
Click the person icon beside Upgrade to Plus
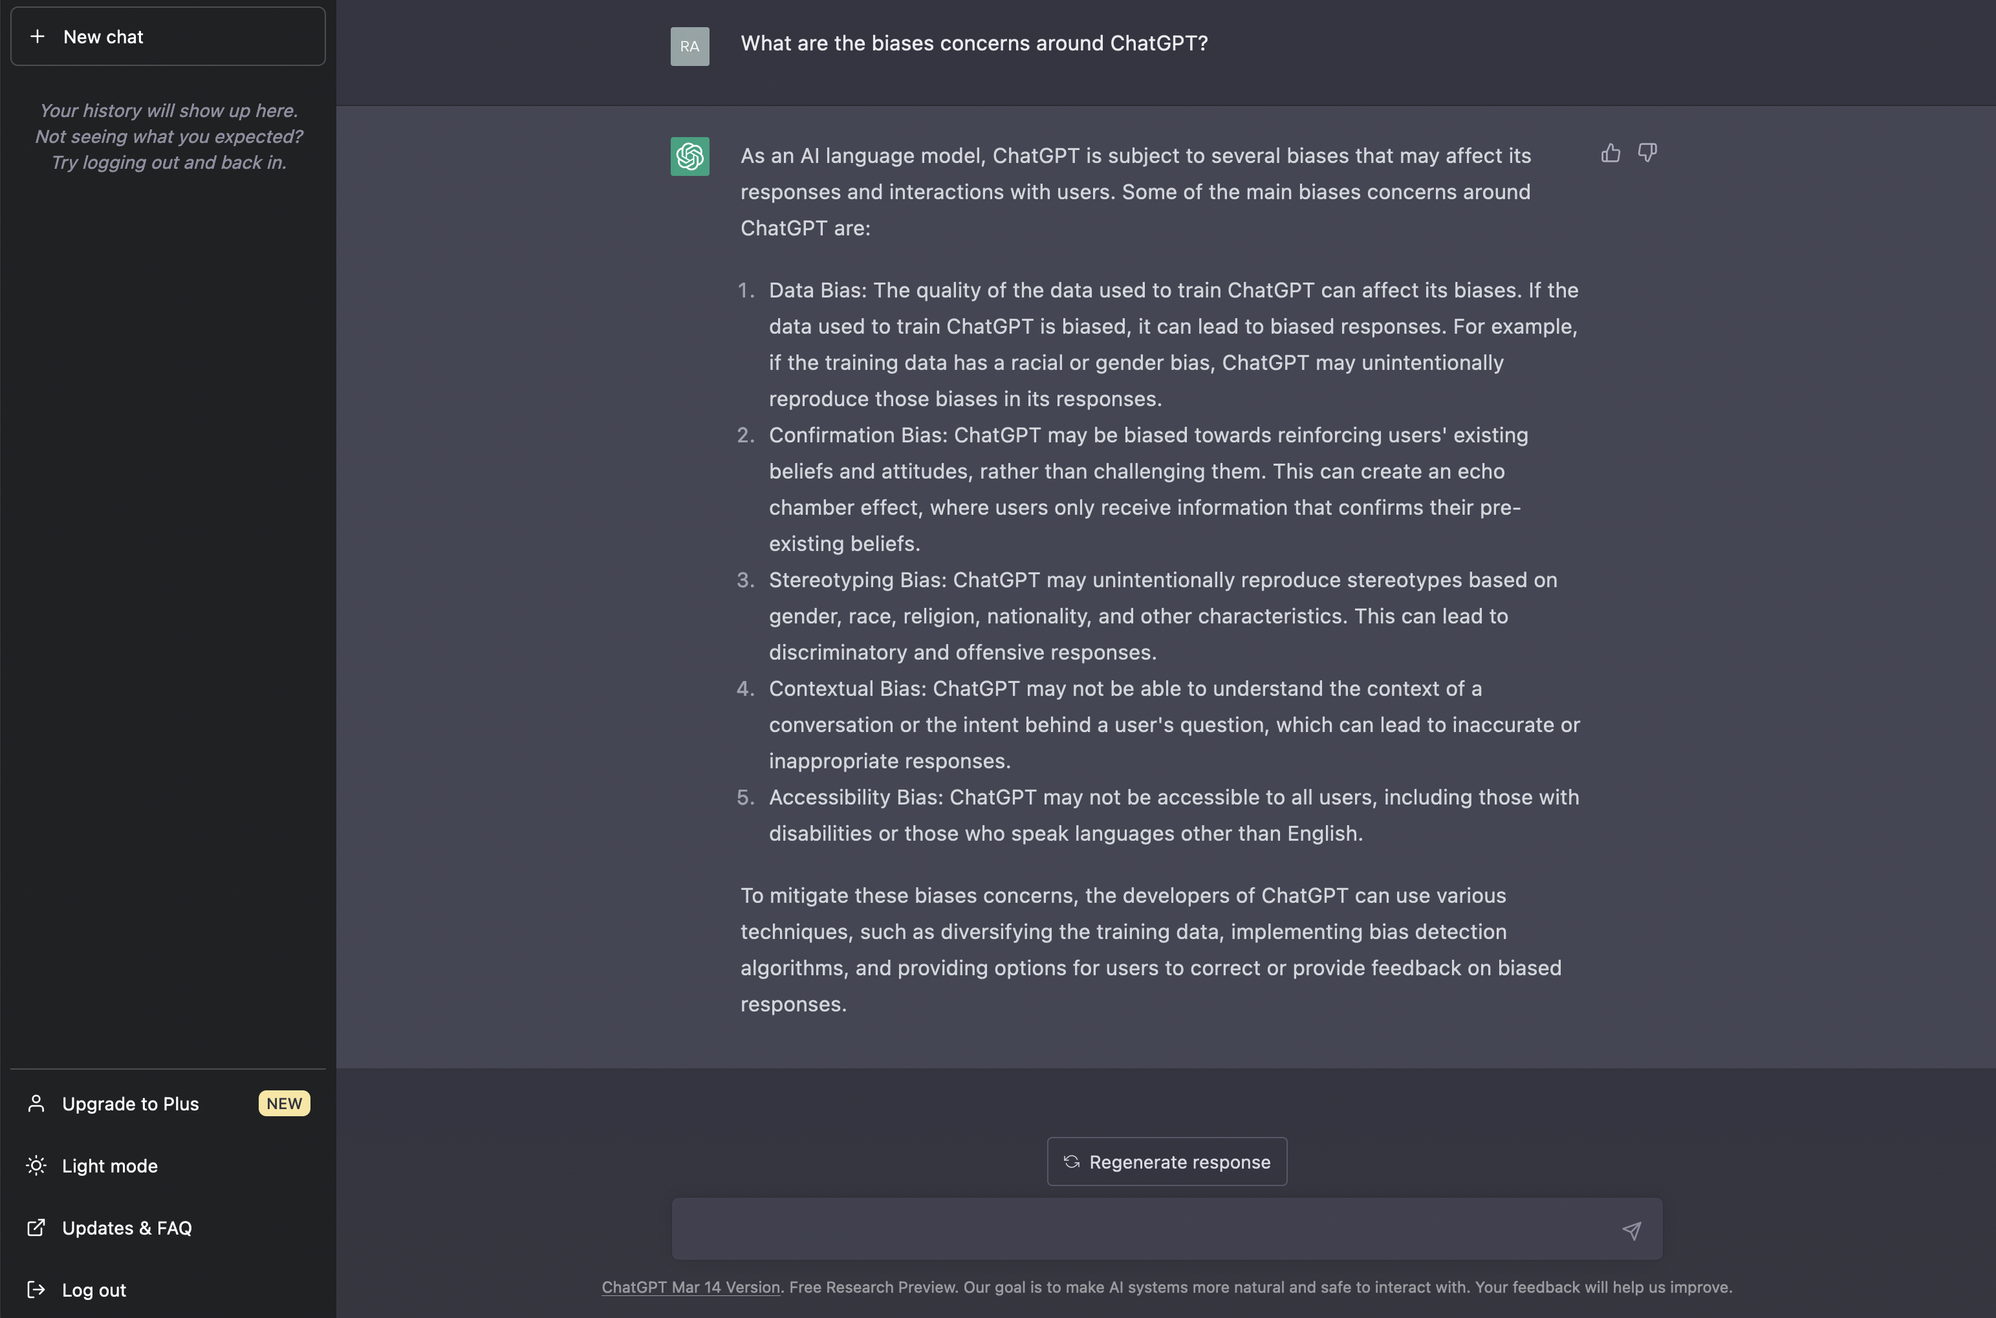click(x=36, y=1104)
